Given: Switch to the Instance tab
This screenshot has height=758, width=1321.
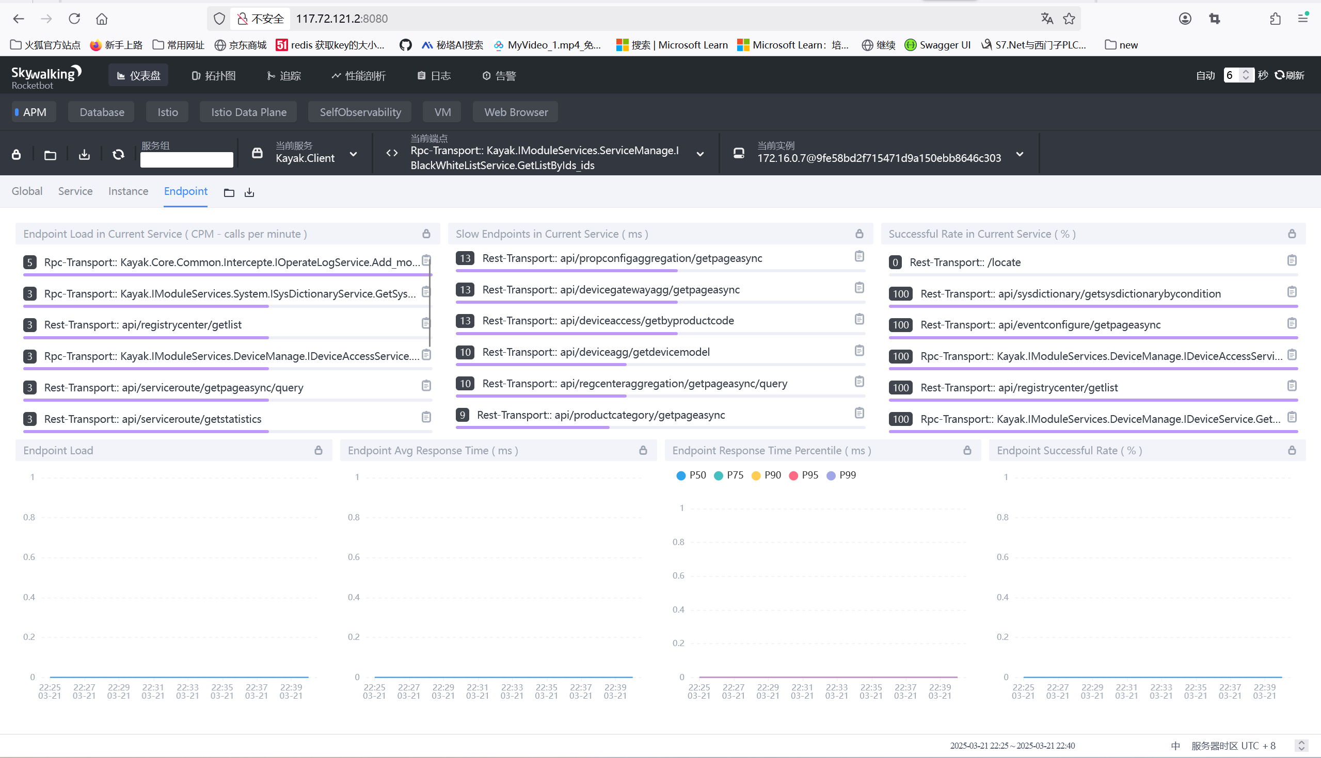Looking at the screenshot, I should (128, 191).
